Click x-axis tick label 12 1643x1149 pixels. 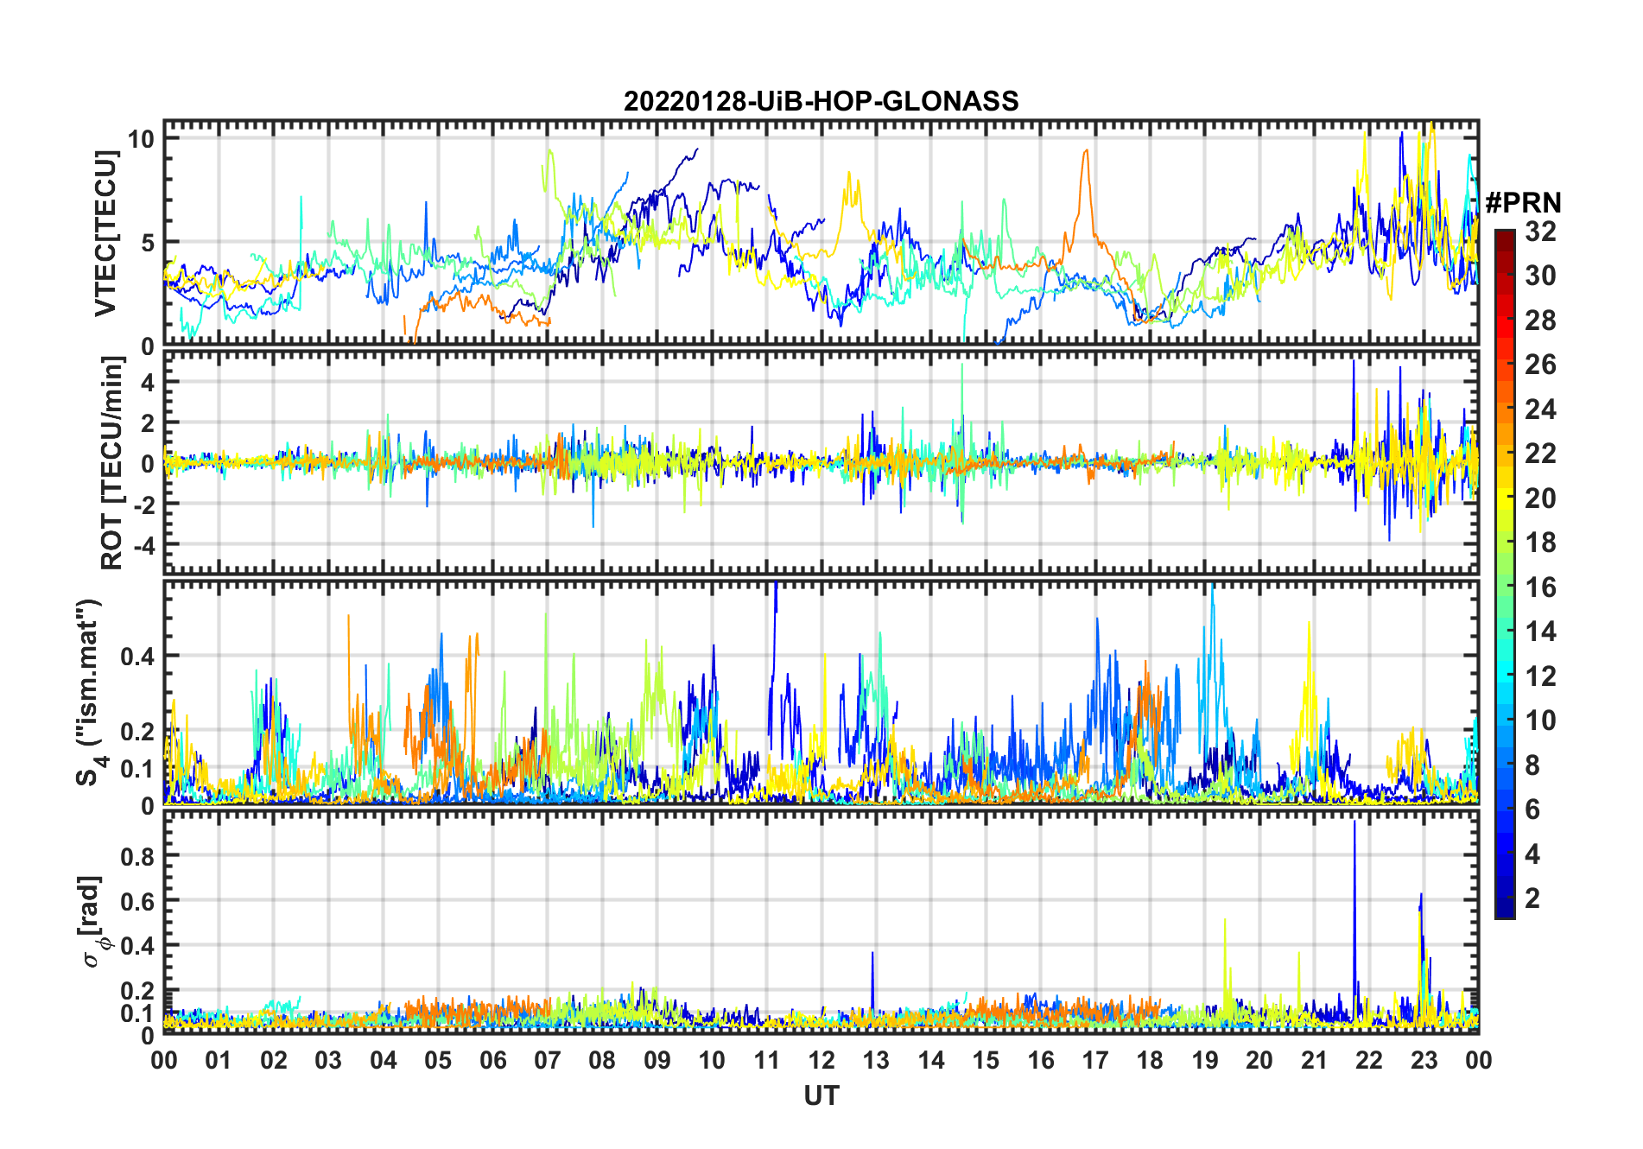pyautogui.click(x=821, y=1060)
